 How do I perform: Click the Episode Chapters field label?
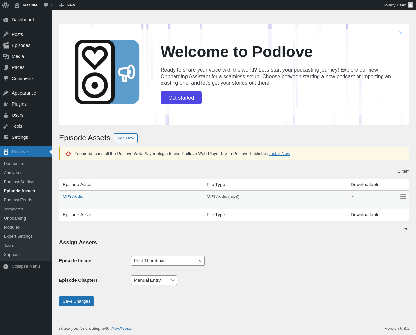78,280
